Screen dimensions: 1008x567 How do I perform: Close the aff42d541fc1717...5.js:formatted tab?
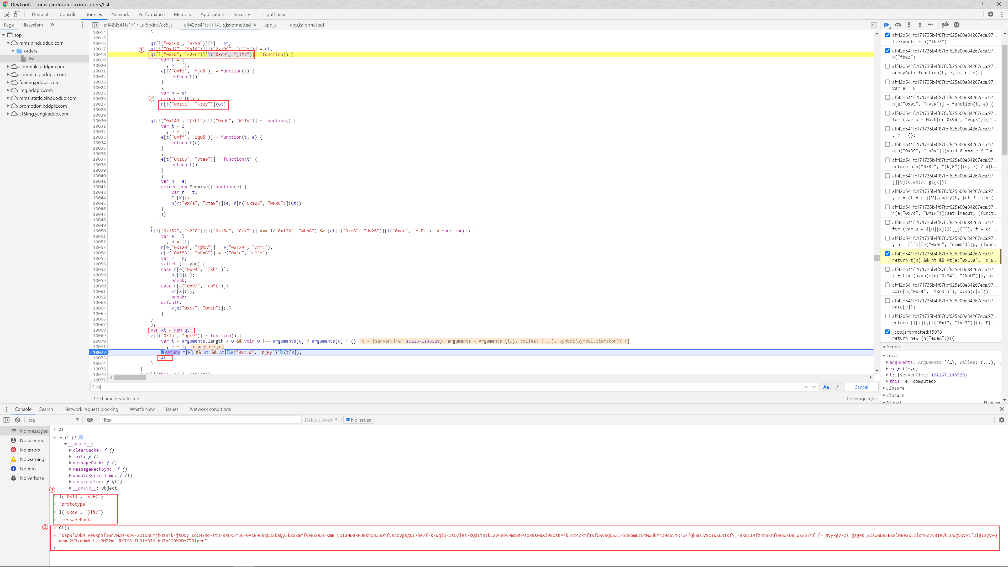[255, 25]
